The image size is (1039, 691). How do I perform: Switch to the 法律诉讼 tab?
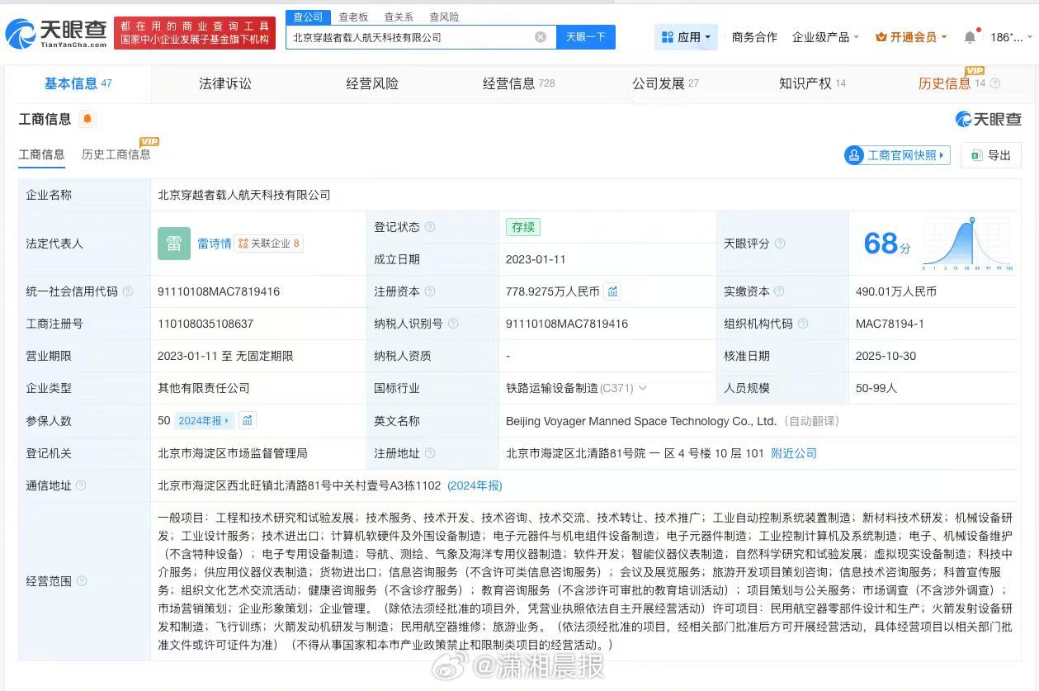coord(225,83)
